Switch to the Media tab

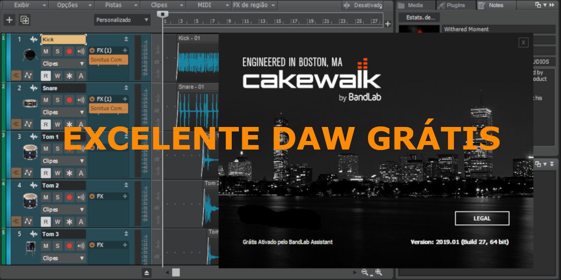click(x=415, y=5)
